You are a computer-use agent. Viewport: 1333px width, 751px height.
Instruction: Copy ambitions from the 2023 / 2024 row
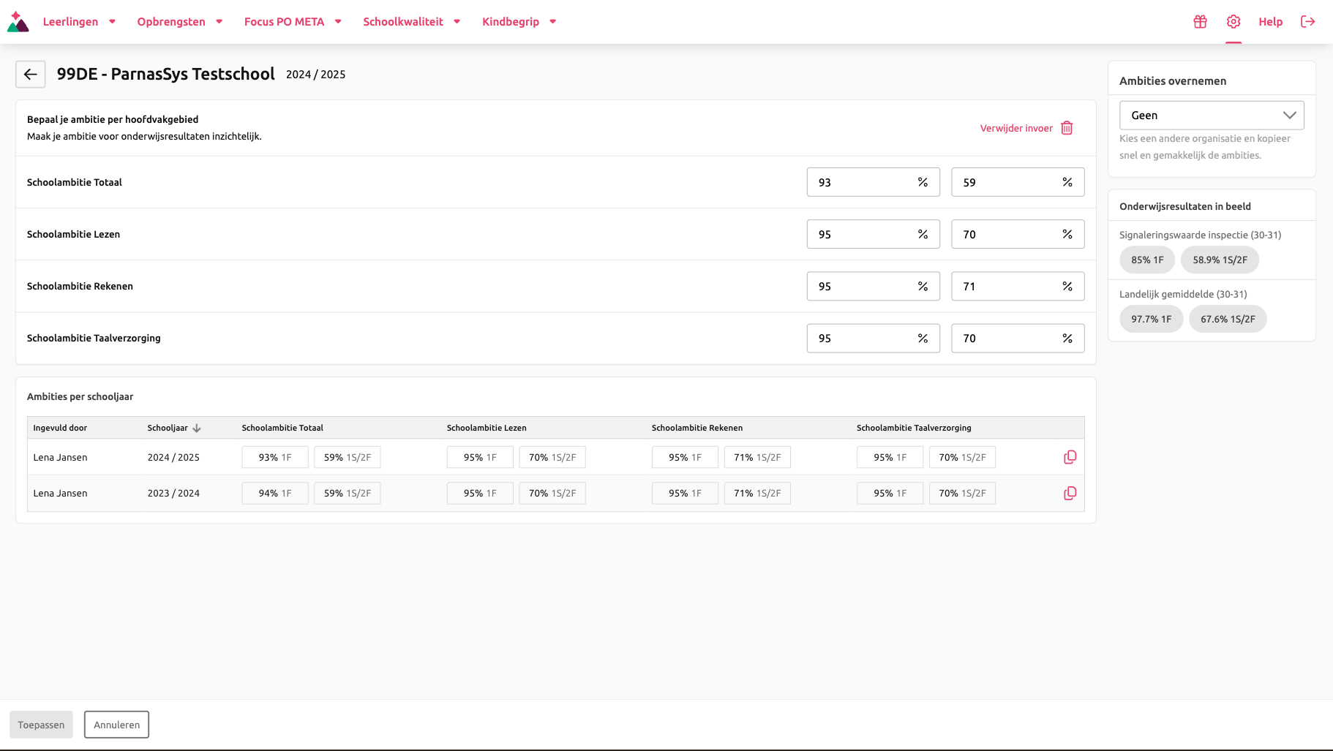coord(1070,493)
